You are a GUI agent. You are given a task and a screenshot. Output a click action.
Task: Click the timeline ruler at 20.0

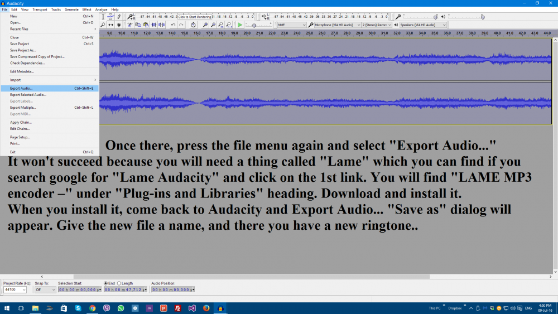[x=247, y=33]
